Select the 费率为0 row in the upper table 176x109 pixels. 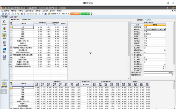point(23,57)
